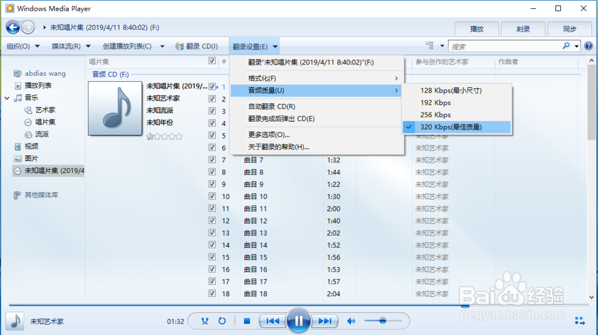Uncheck track 18 checkbox

pyautogui.click(x=212, y=294)
